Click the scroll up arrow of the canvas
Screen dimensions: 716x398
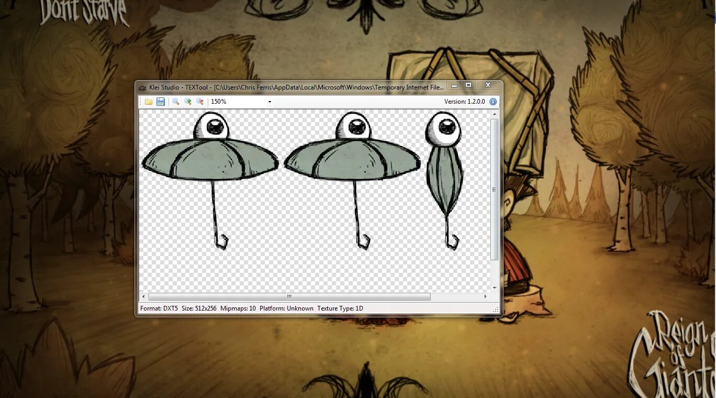pyautogui.click(x=495, y=114)
